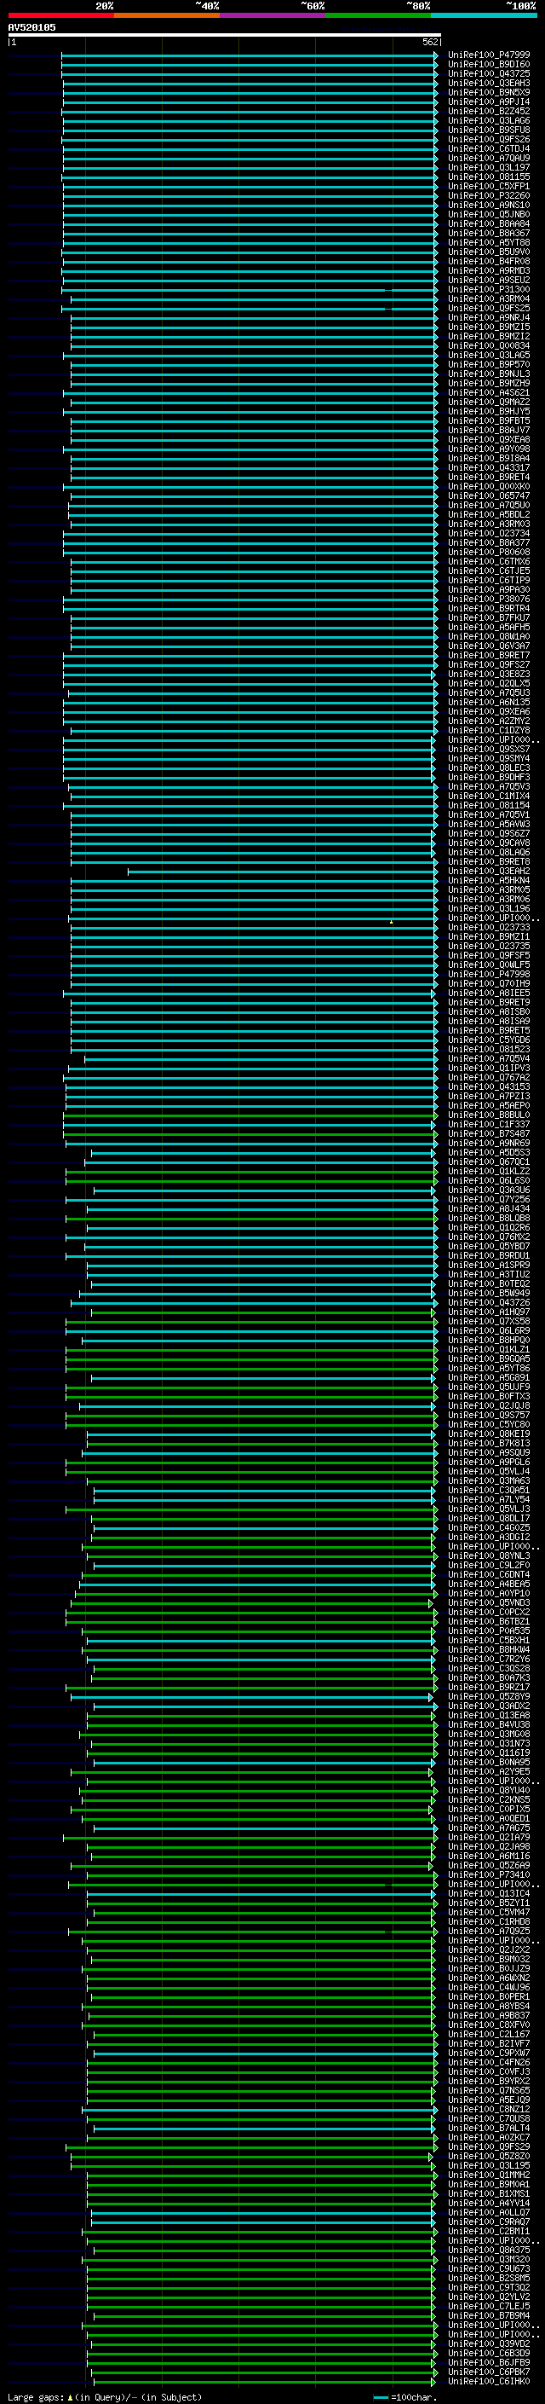Click the purple ~60% identity legend segment

(x=272, y=15)
